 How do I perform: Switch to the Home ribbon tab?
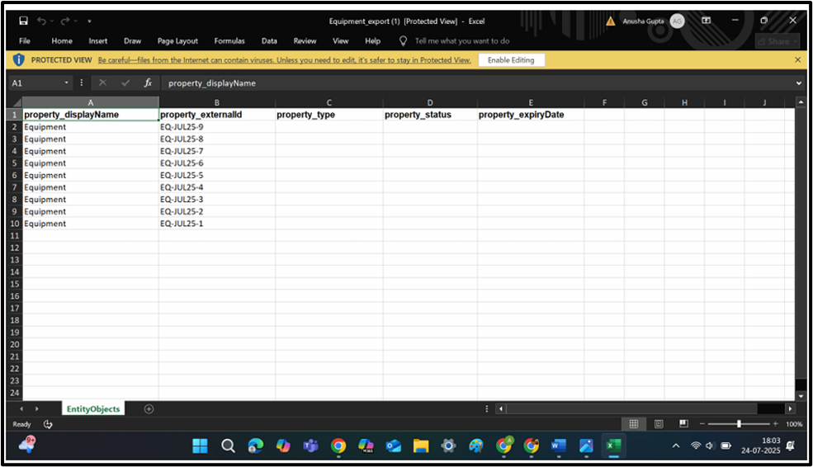(62, 41)
